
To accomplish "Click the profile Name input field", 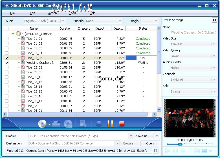I will click(x=193, y=32).
